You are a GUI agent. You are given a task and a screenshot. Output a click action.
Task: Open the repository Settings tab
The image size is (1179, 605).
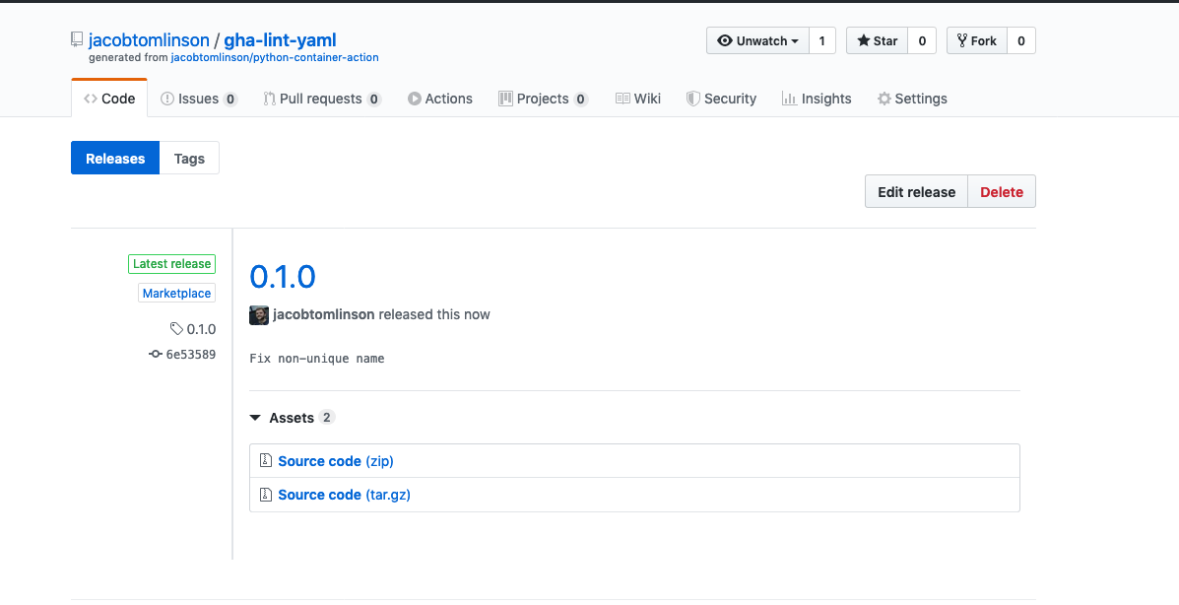[912, 99]
